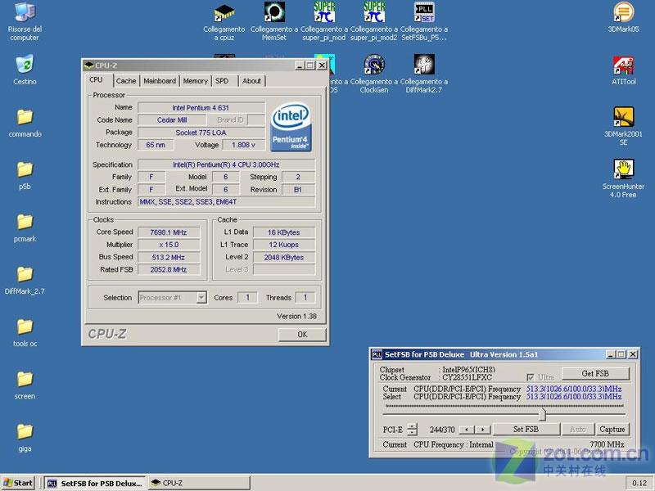The image size is (655, 491).
Task: Open the pcmark folder on desktop
Action: tap(25, 222)
